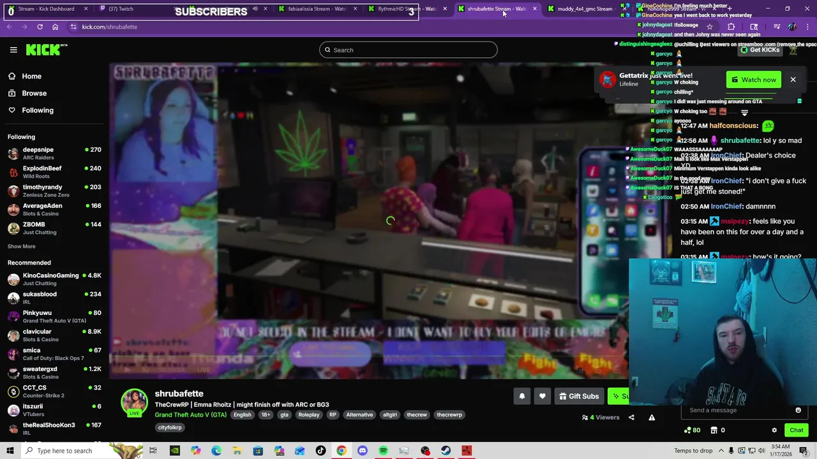This screenshot has width=817, height=459.
Task: Open ExplodinBeef's channel in the sidebar
Action: [x=54, y=171]
